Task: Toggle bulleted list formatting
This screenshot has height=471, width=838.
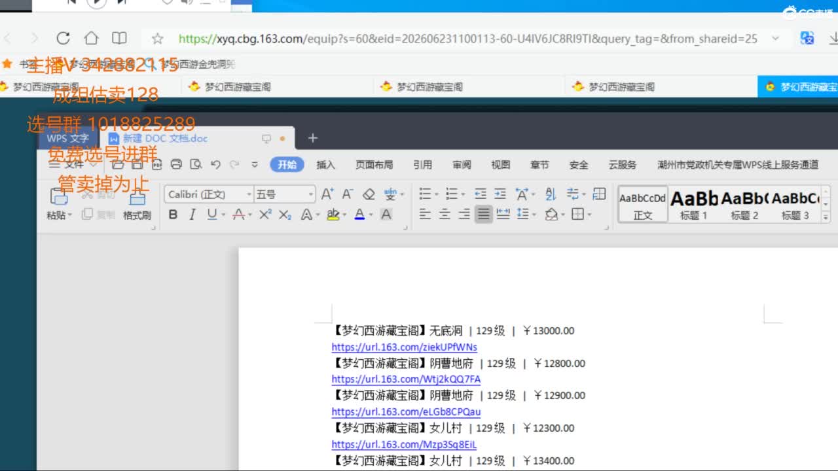Action: click(x=426, y=194)
